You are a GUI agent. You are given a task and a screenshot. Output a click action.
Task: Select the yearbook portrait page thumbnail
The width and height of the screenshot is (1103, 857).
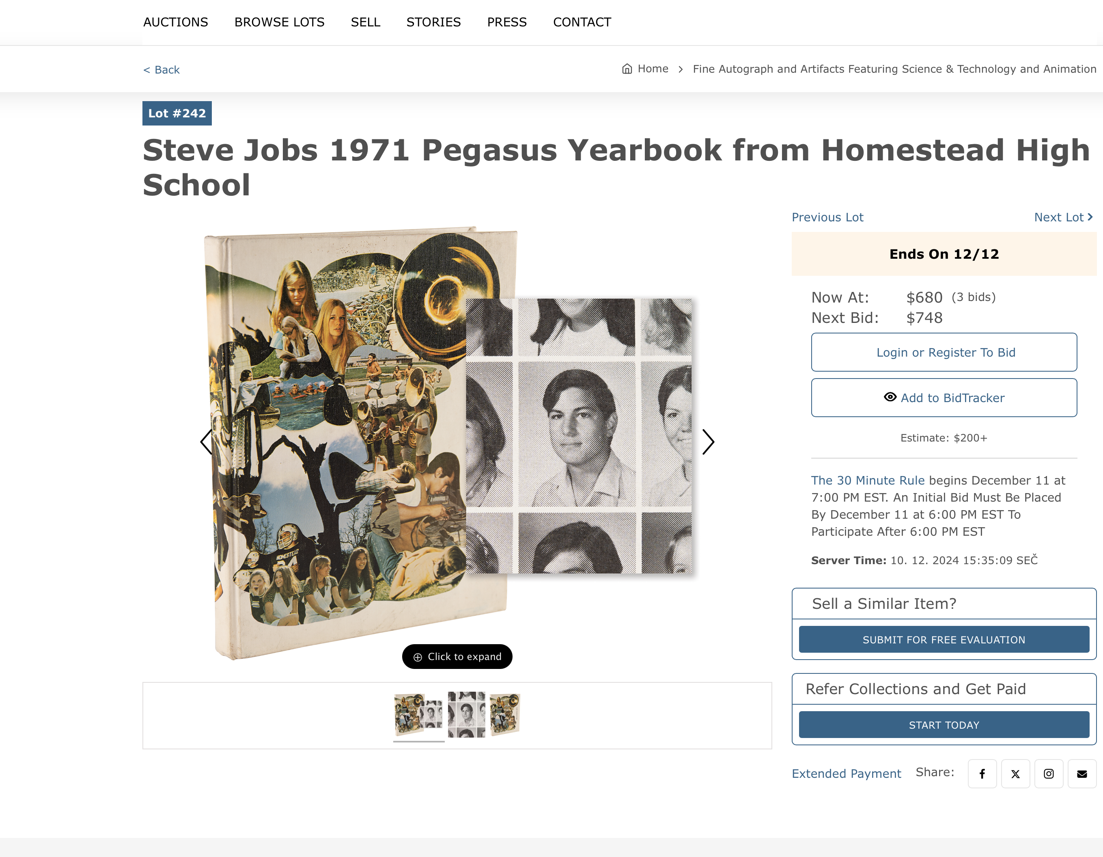(x=467, y=714)
